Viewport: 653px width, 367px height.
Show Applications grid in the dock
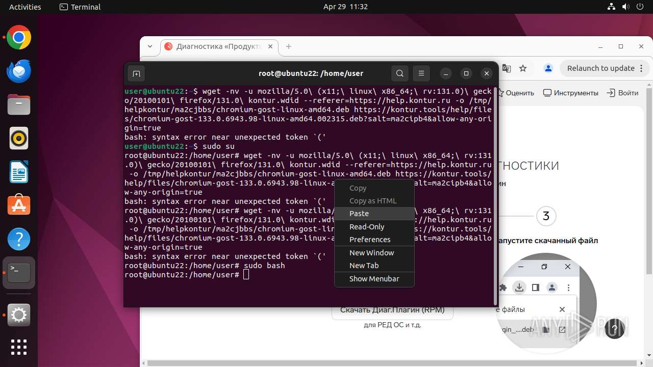(x=19, y=347)
